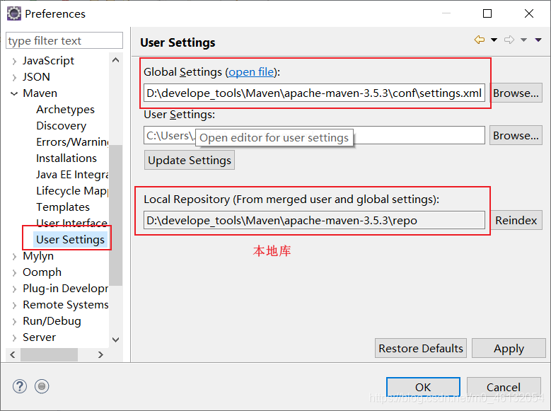Expand the JSON tree node

point(14,77)
